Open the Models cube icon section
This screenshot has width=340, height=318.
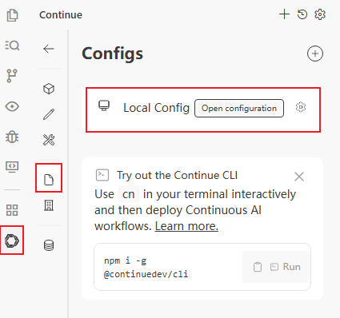click(49, 89)
